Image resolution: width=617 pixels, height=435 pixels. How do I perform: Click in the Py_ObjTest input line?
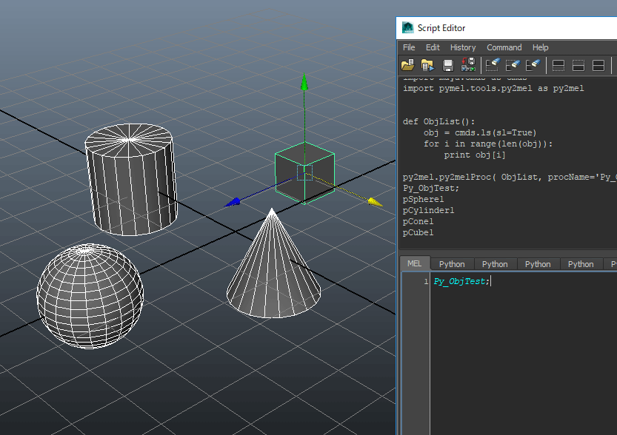pos(461,282)
